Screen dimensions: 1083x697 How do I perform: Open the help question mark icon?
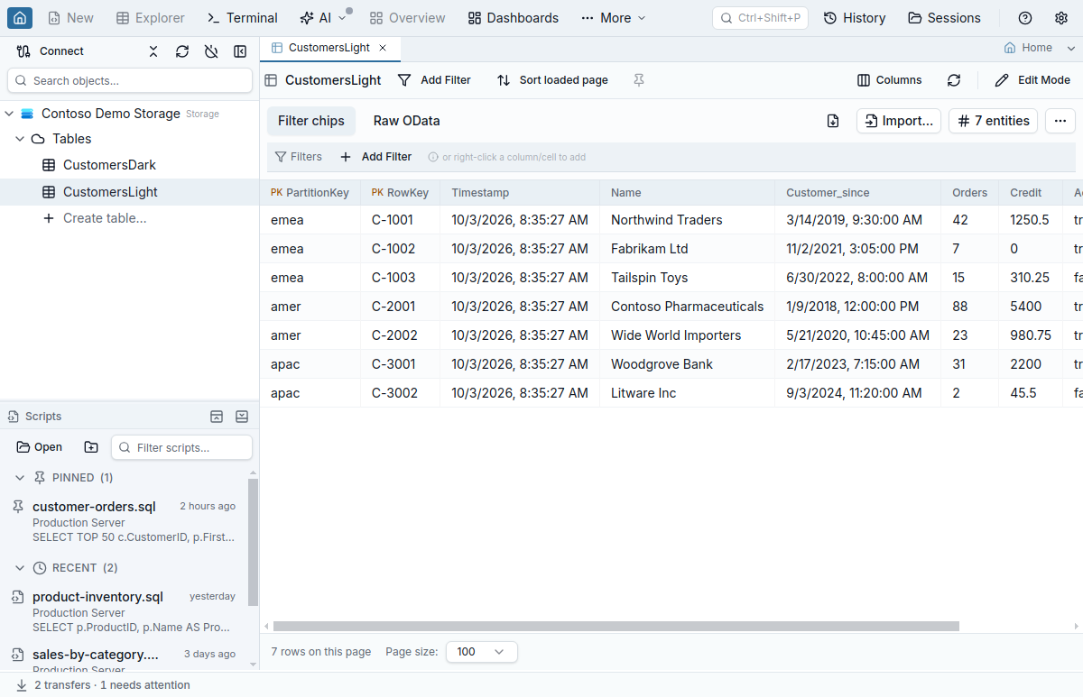(x=1025, y=18)
